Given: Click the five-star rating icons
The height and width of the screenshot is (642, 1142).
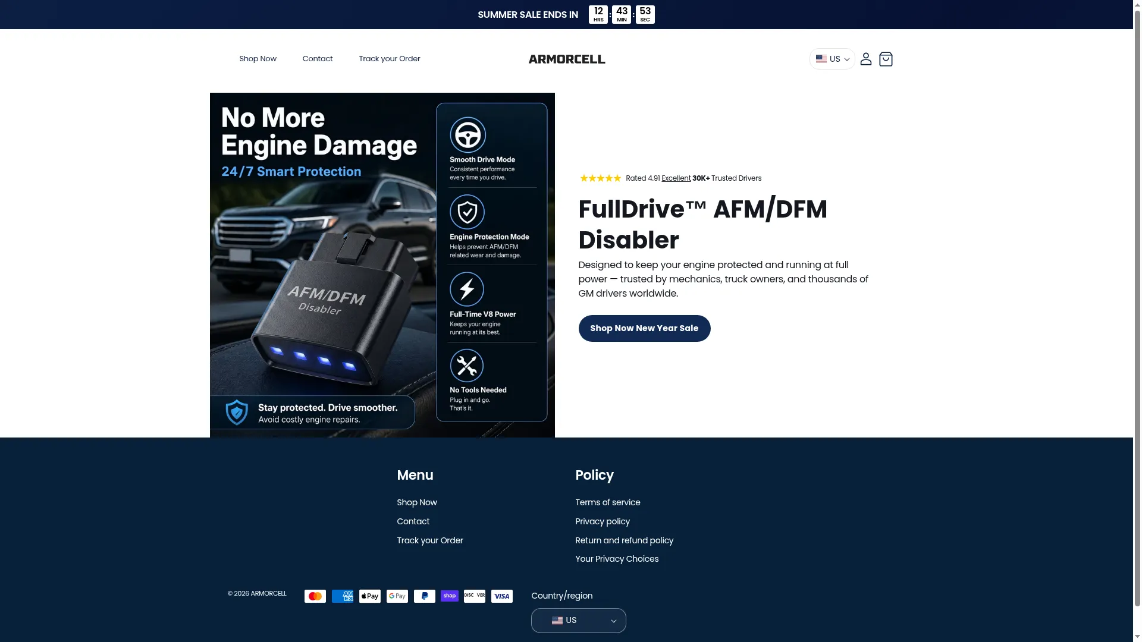Looking at the screenshot, I should pos(600,178).
